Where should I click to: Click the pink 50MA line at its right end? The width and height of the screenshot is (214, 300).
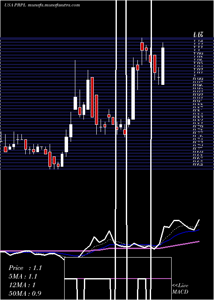click(x=199, y=242)
